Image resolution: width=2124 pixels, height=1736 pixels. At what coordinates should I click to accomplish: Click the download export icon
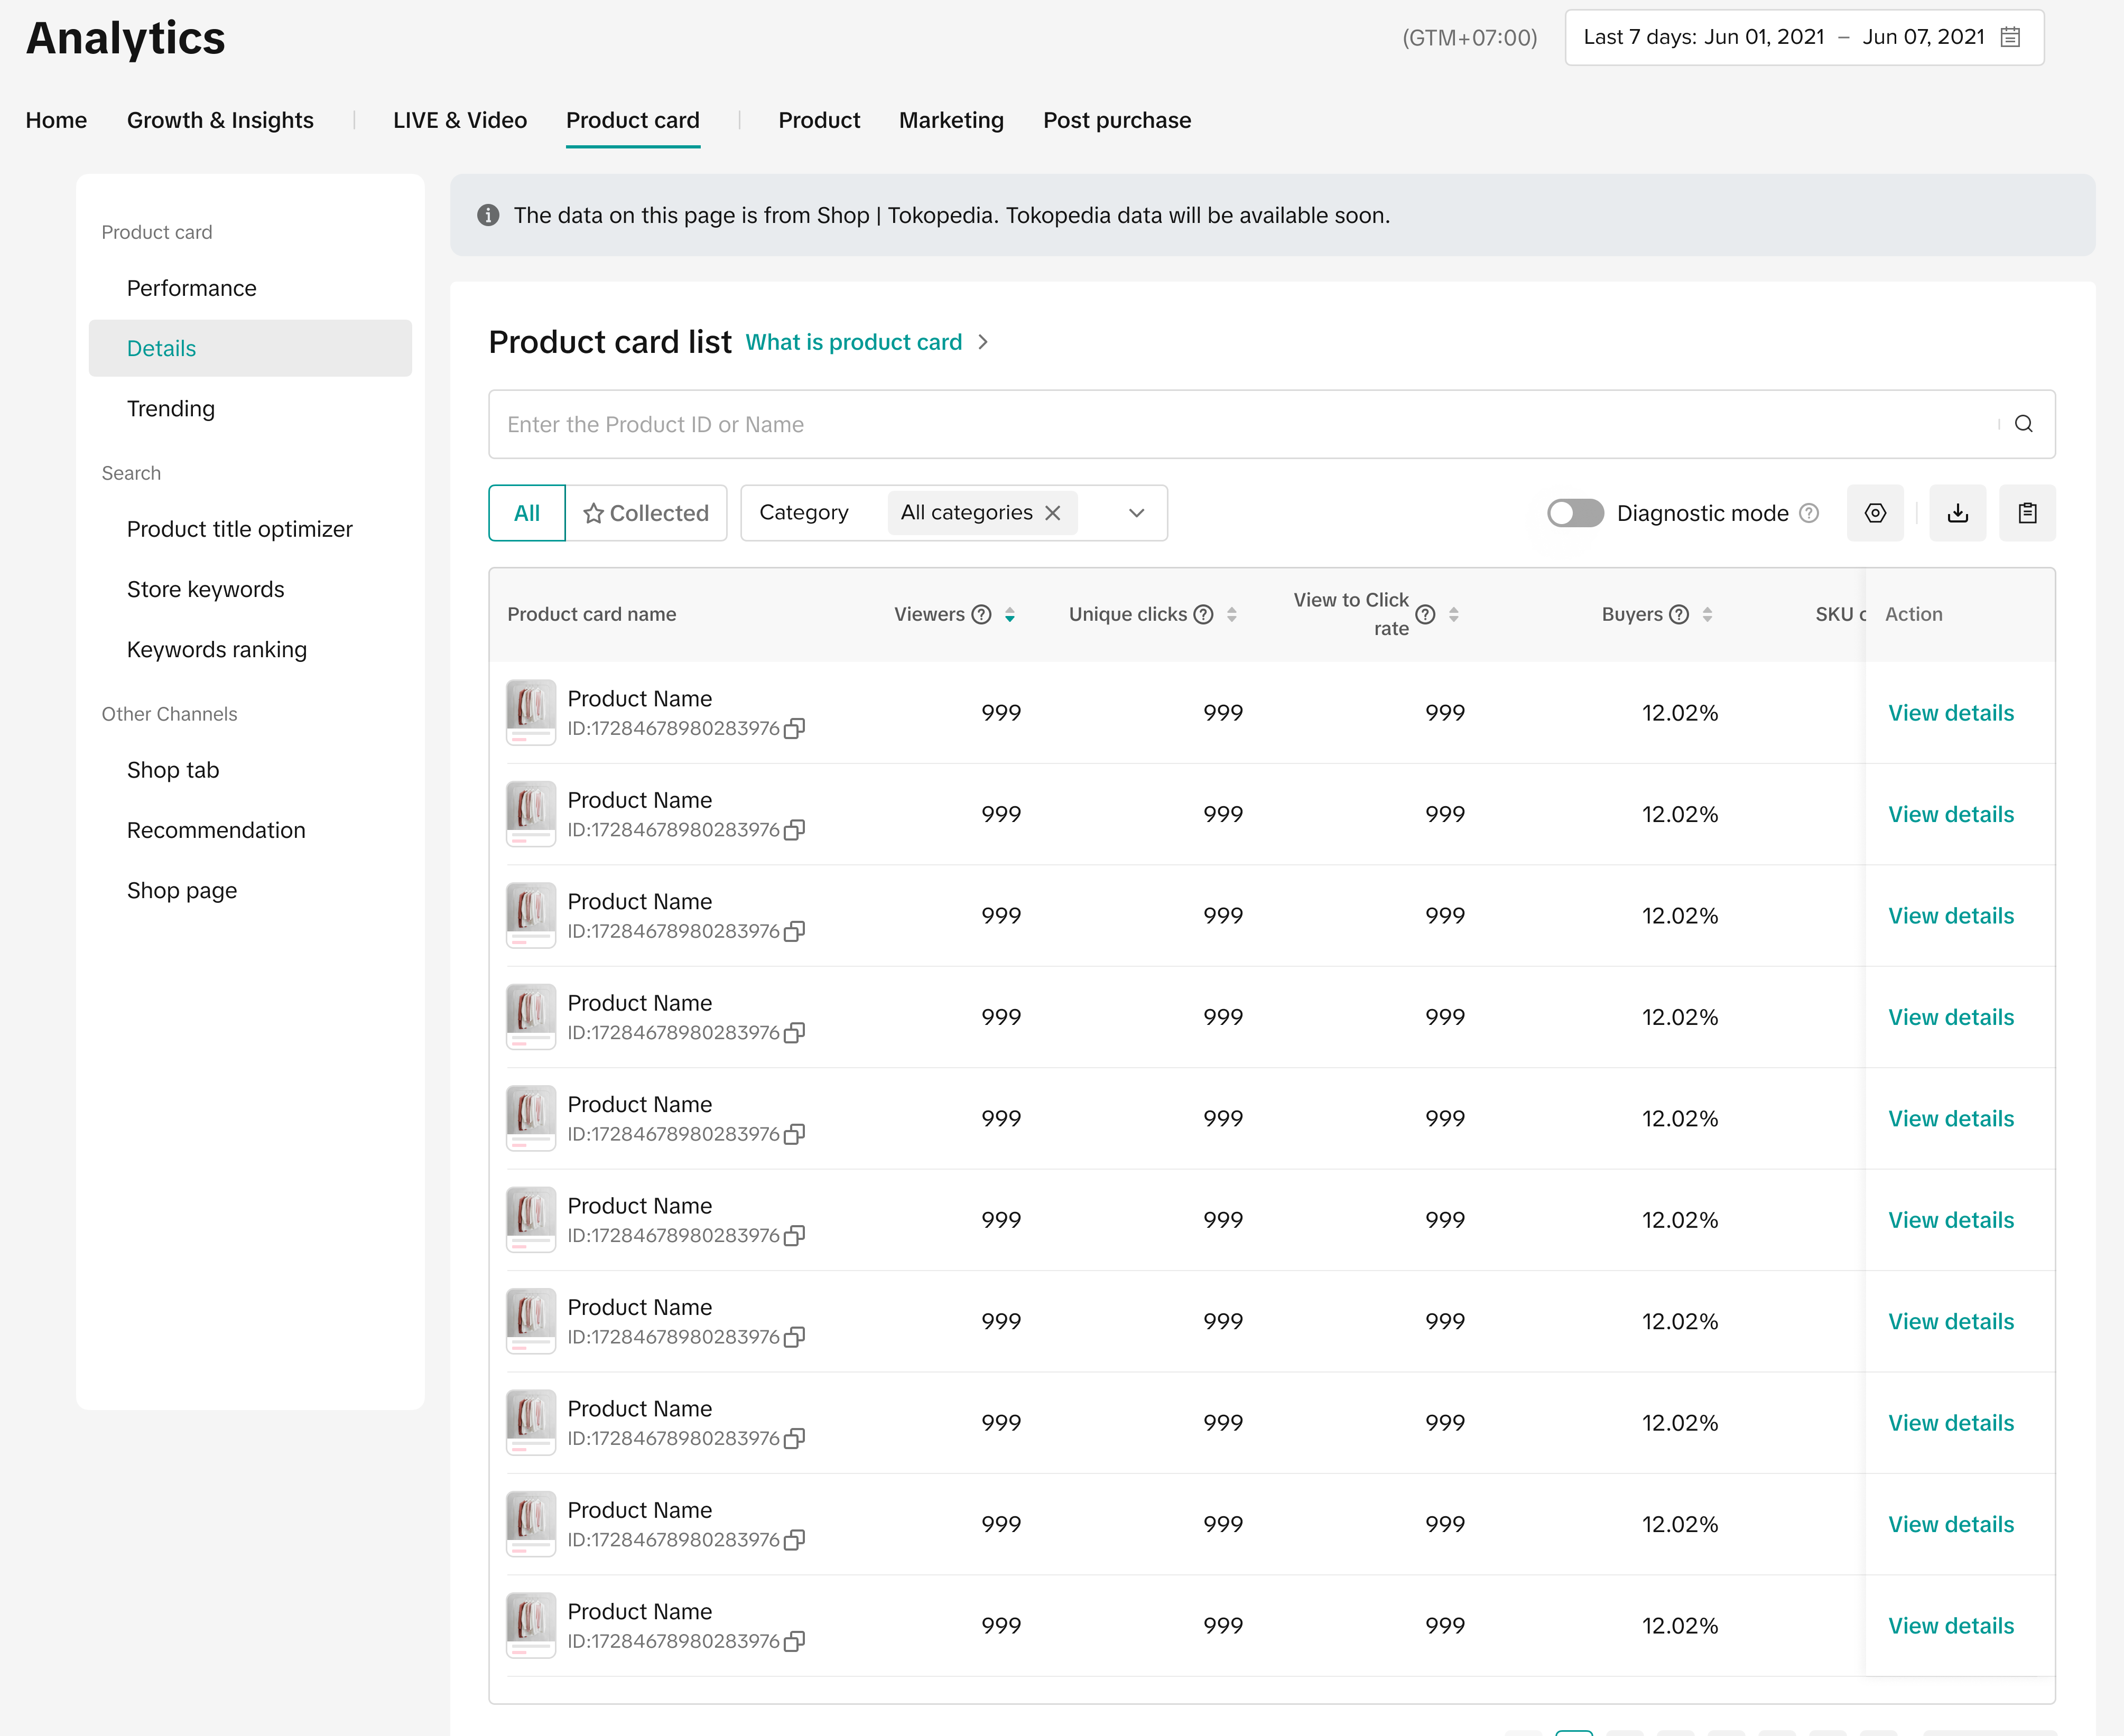1957,513
